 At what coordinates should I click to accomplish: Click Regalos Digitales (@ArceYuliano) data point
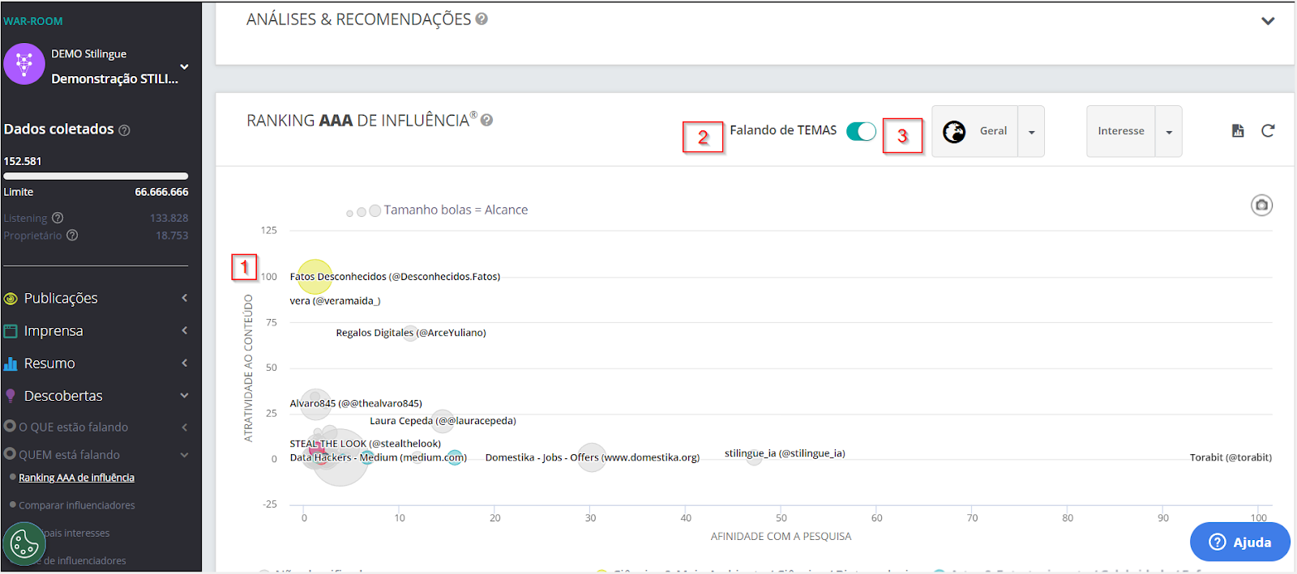pos(411,333)
